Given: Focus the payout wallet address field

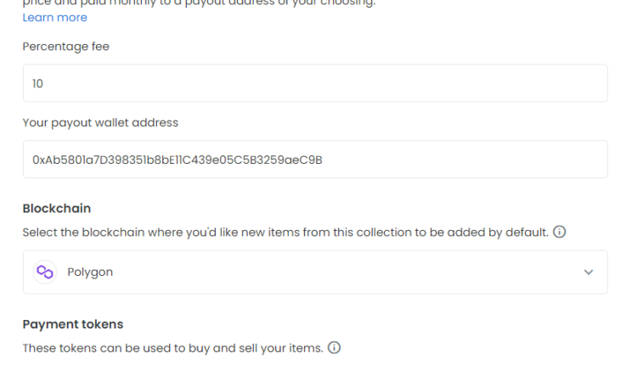Looking at the screenshot, I should click(314, 159).
